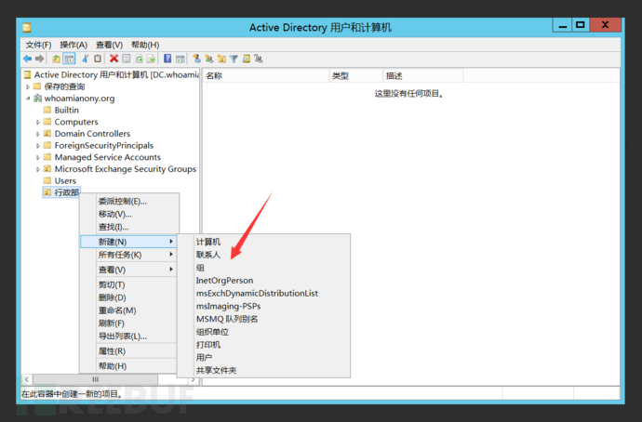This screenshot has width=642, height=422.
Task: Click the Paste clipboard toolbar icon
Action: [x=98, y=59]
